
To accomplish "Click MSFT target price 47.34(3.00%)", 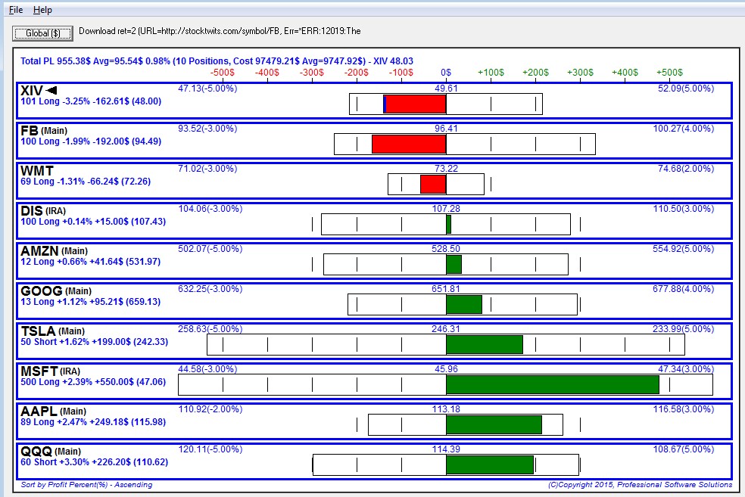I will pos(686,369).
